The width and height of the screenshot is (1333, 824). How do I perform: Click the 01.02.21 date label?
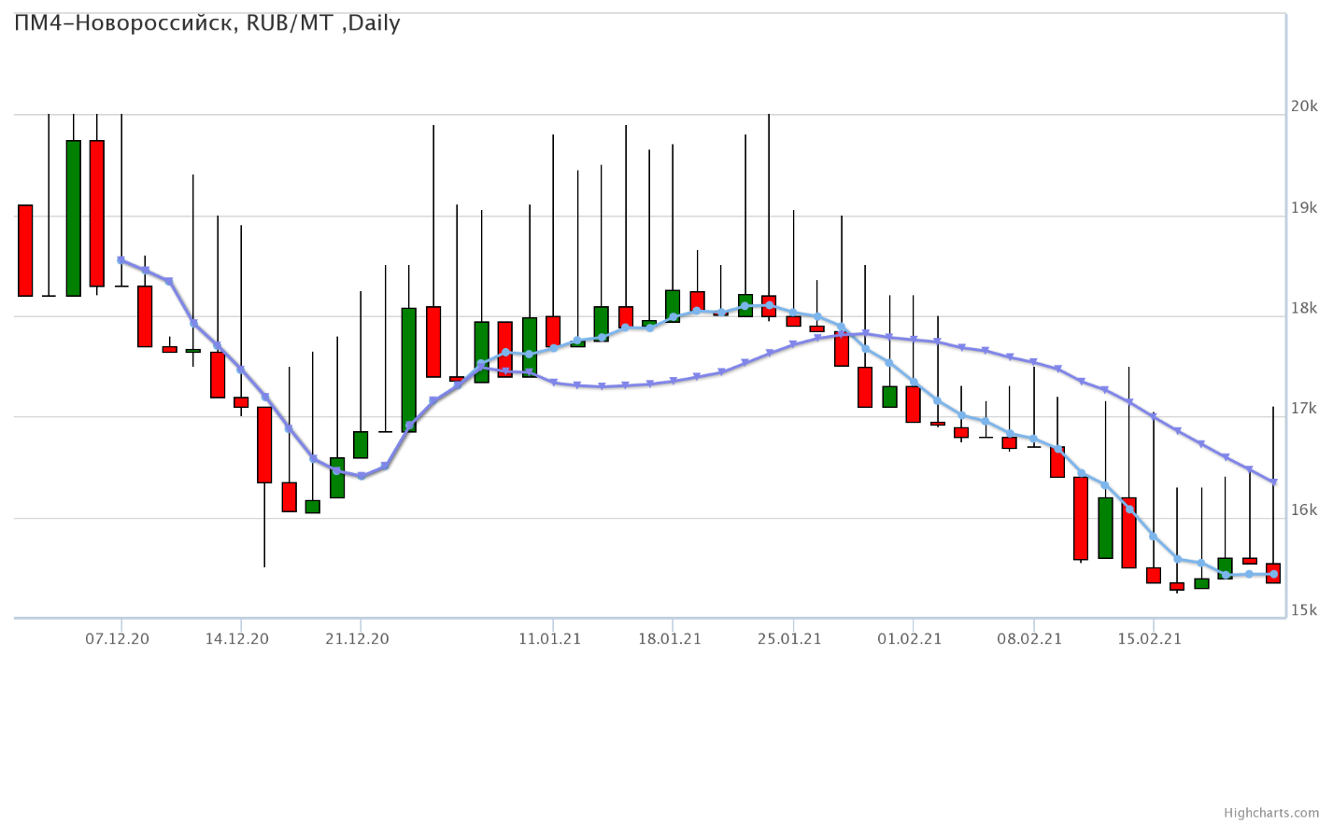tap(909, 639)
